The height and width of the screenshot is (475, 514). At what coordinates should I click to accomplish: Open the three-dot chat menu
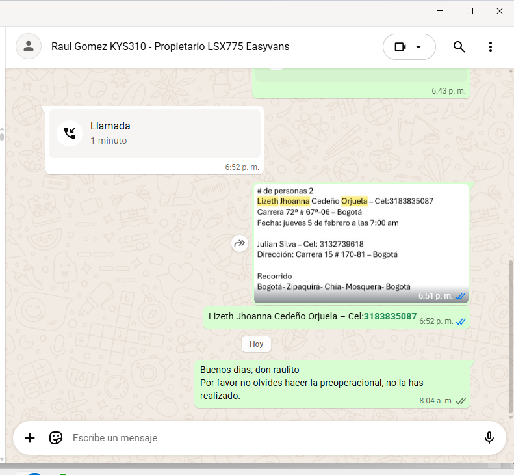click(491, 47)
